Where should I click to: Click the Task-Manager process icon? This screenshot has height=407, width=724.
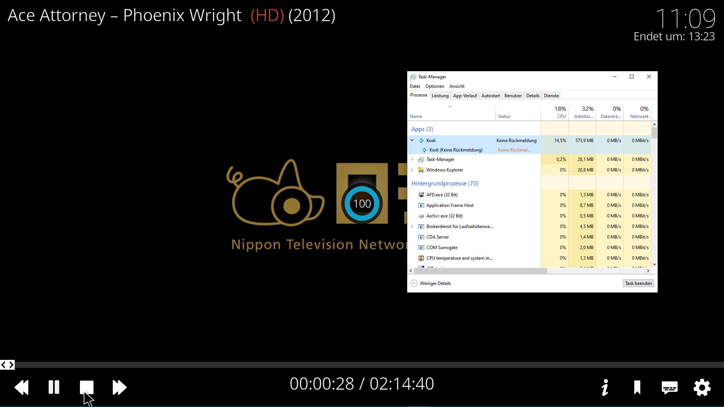point(421,159)
